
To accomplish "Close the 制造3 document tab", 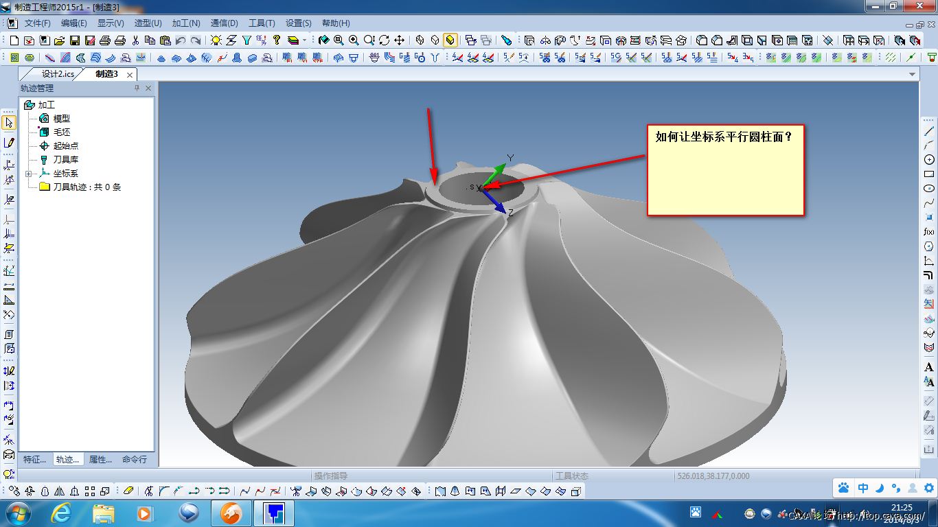I will [x=129, y=74].
